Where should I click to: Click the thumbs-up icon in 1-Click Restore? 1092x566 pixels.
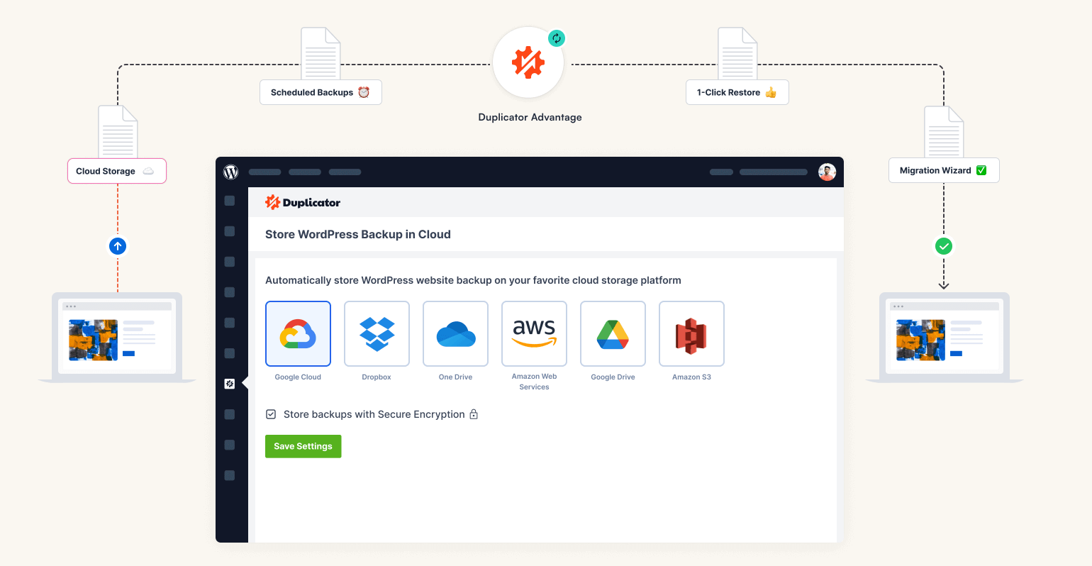[x=771, y=92]
